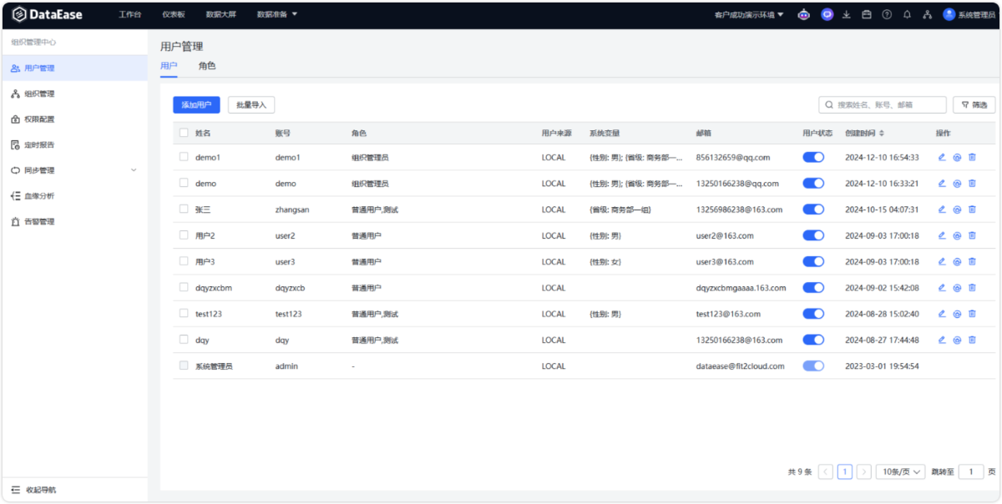Toggle user status for zhangsan

[813, 209]
